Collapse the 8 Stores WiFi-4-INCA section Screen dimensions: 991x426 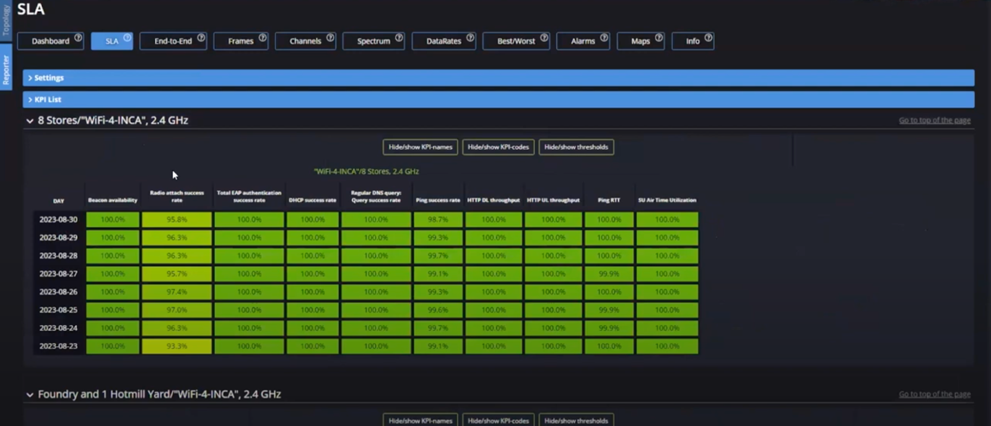[30, 121]
